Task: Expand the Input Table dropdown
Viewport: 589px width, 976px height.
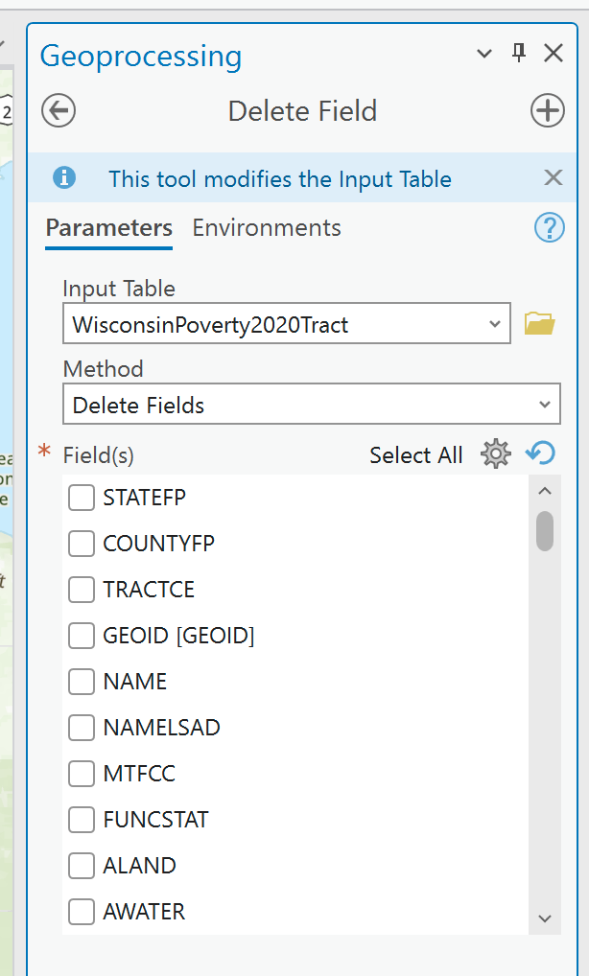Action: tap(495, 324)
